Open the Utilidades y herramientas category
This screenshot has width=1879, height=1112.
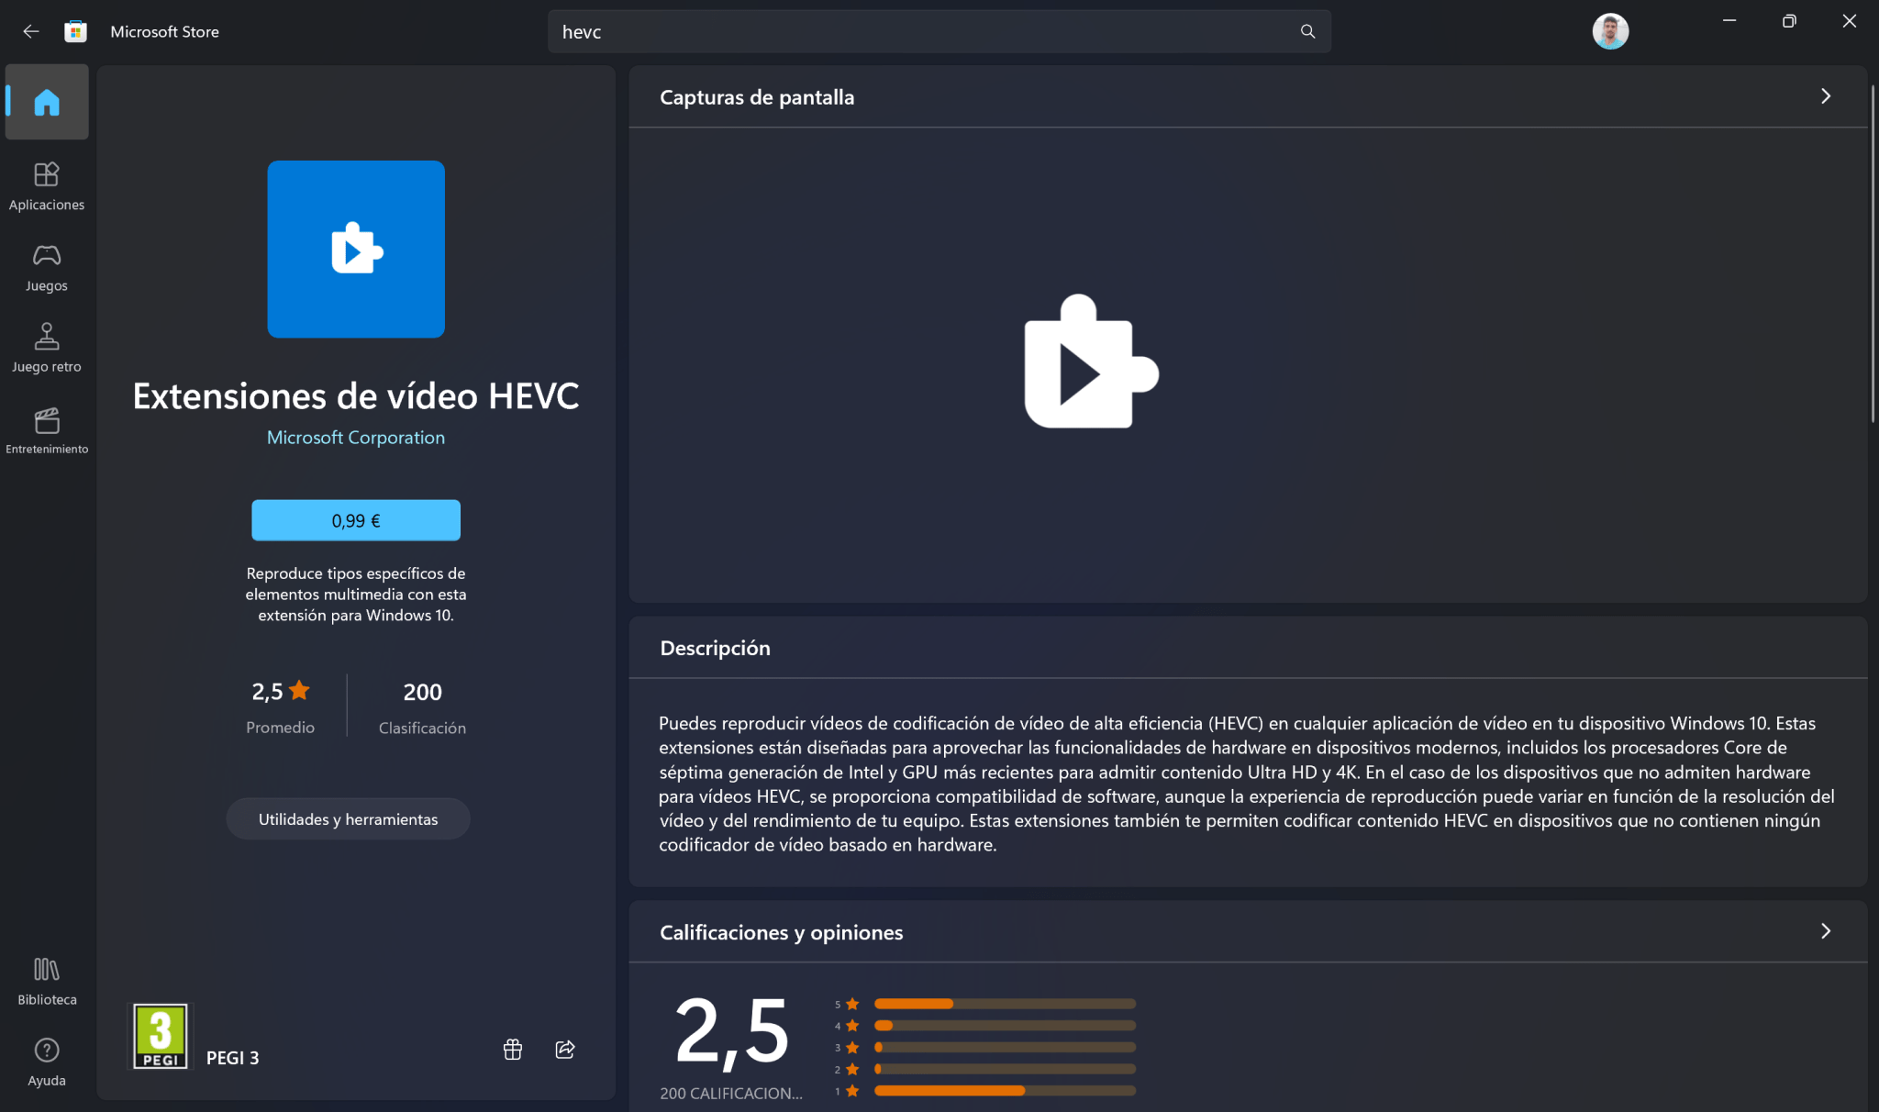point(348,818)
